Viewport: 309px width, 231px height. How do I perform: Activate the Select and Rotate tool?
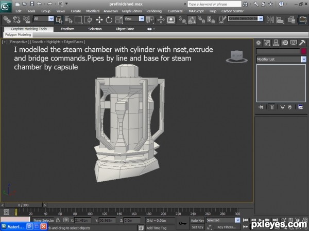[109, 20]
